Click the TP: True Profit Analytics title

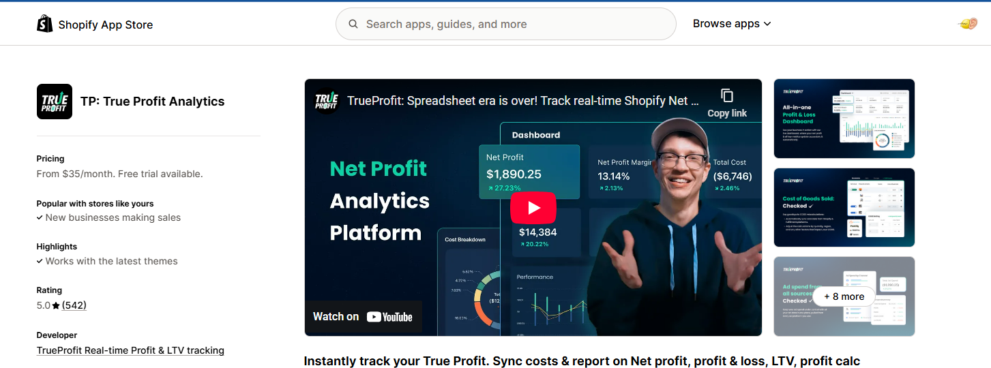(x=152, y=102)
